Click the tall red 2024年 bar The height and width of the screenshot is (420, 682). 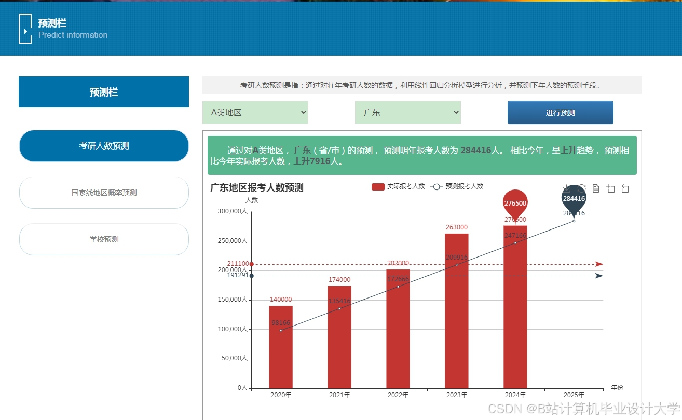click(514, 311)
